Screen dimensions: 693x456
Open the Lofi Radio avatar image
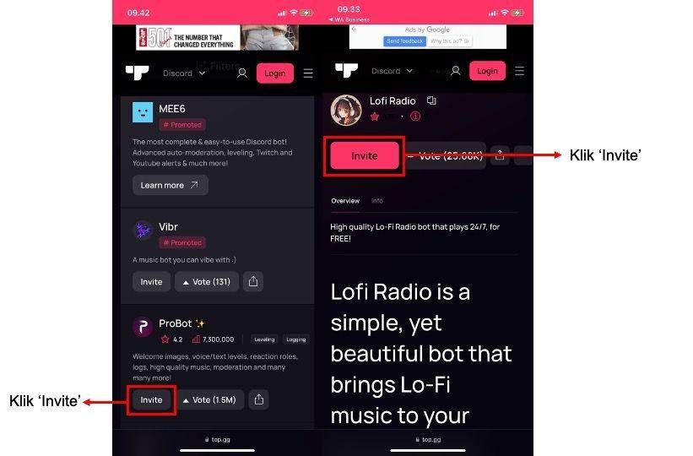346,110
